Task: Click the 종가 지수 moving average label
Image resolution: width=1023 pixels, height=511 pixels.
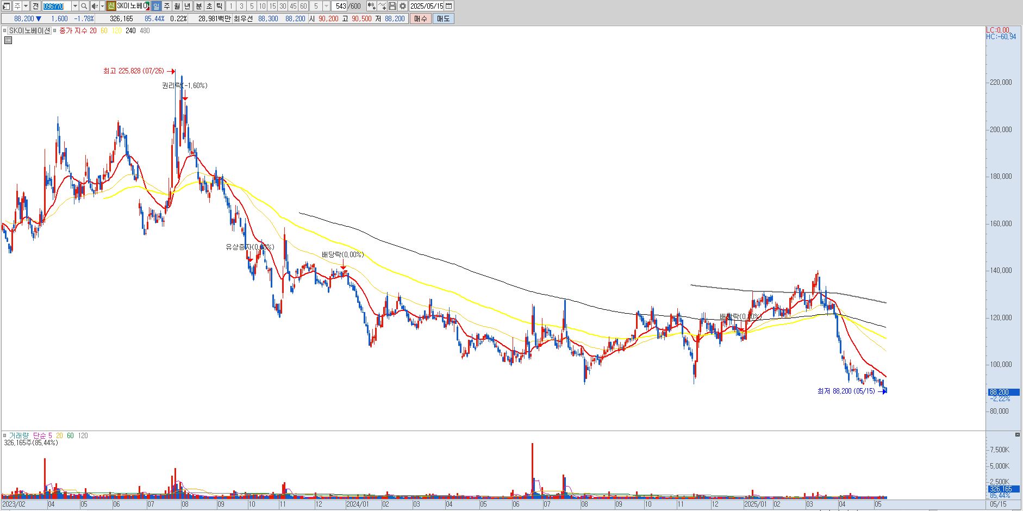Action: pyautogui.click(x=73, y=30)
